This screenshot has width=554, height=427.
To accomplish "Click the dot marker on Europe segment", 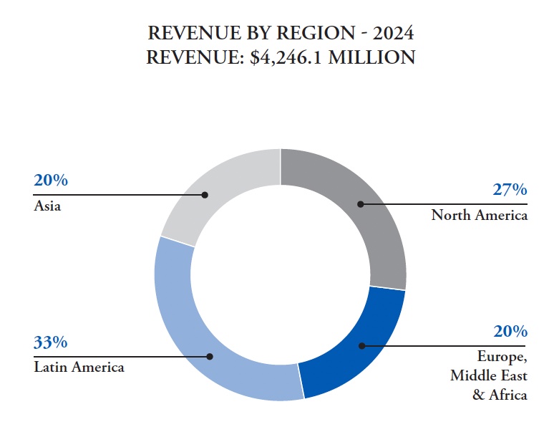I will click(362, 346).
